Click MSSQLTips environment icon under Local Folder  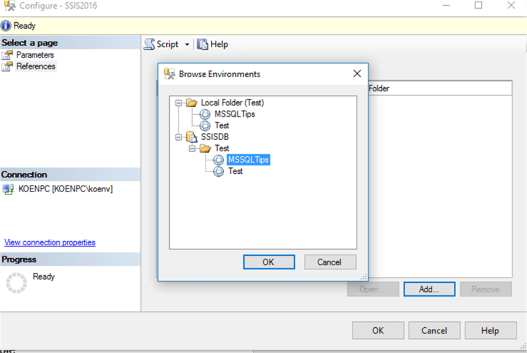click(x=205, y=114)
